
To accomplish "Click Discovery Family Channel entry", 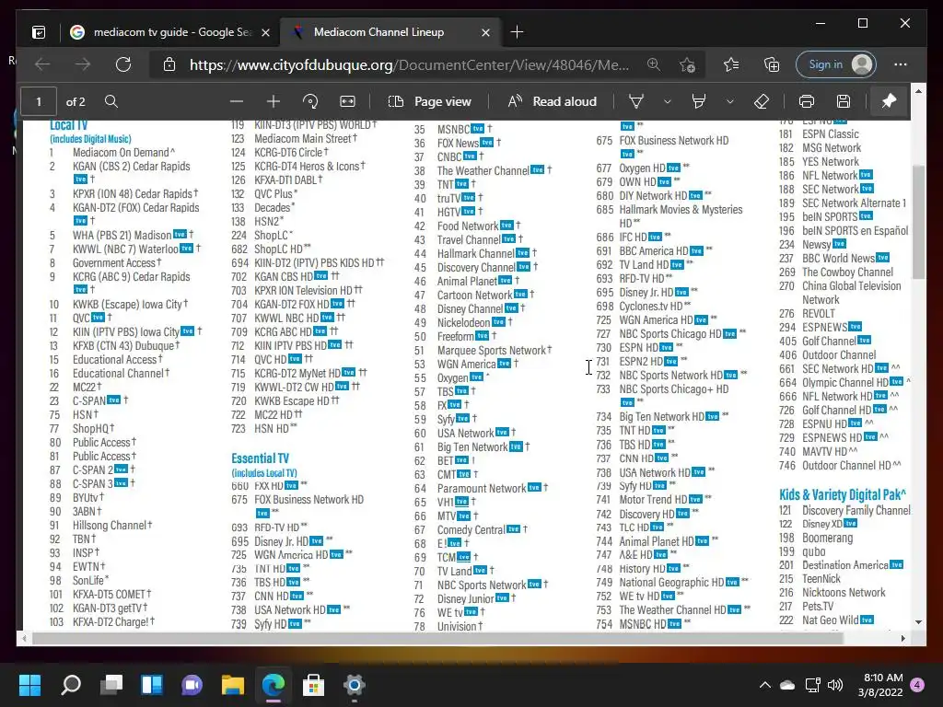I will pos(844,510).
